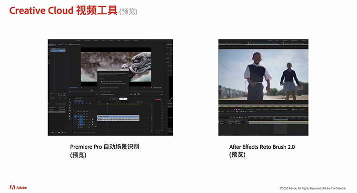The height and width of the screenshot is (193, 357).
Task: Switch to the Learn workspace in After Effects
Action: pos(277,41)
